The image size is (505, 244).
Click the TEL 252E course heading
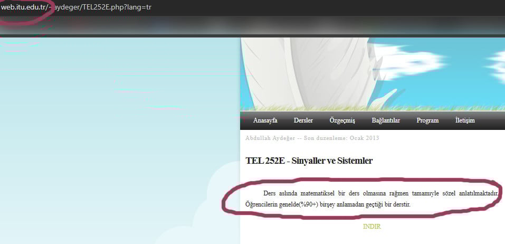coord(309,161)
